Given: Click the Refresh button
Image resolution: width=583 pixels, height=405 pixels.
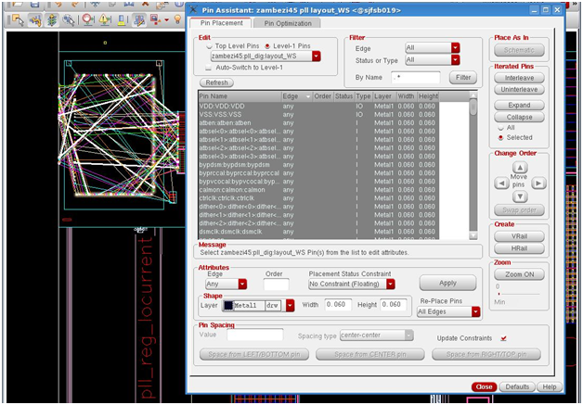Looking at the screenshot, I should coord(214,82).
